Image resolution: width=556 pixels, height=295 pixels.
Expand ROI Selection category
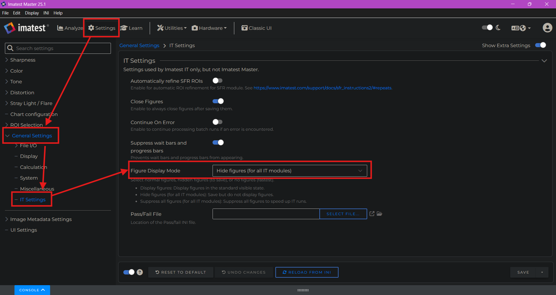pos(24,125)
